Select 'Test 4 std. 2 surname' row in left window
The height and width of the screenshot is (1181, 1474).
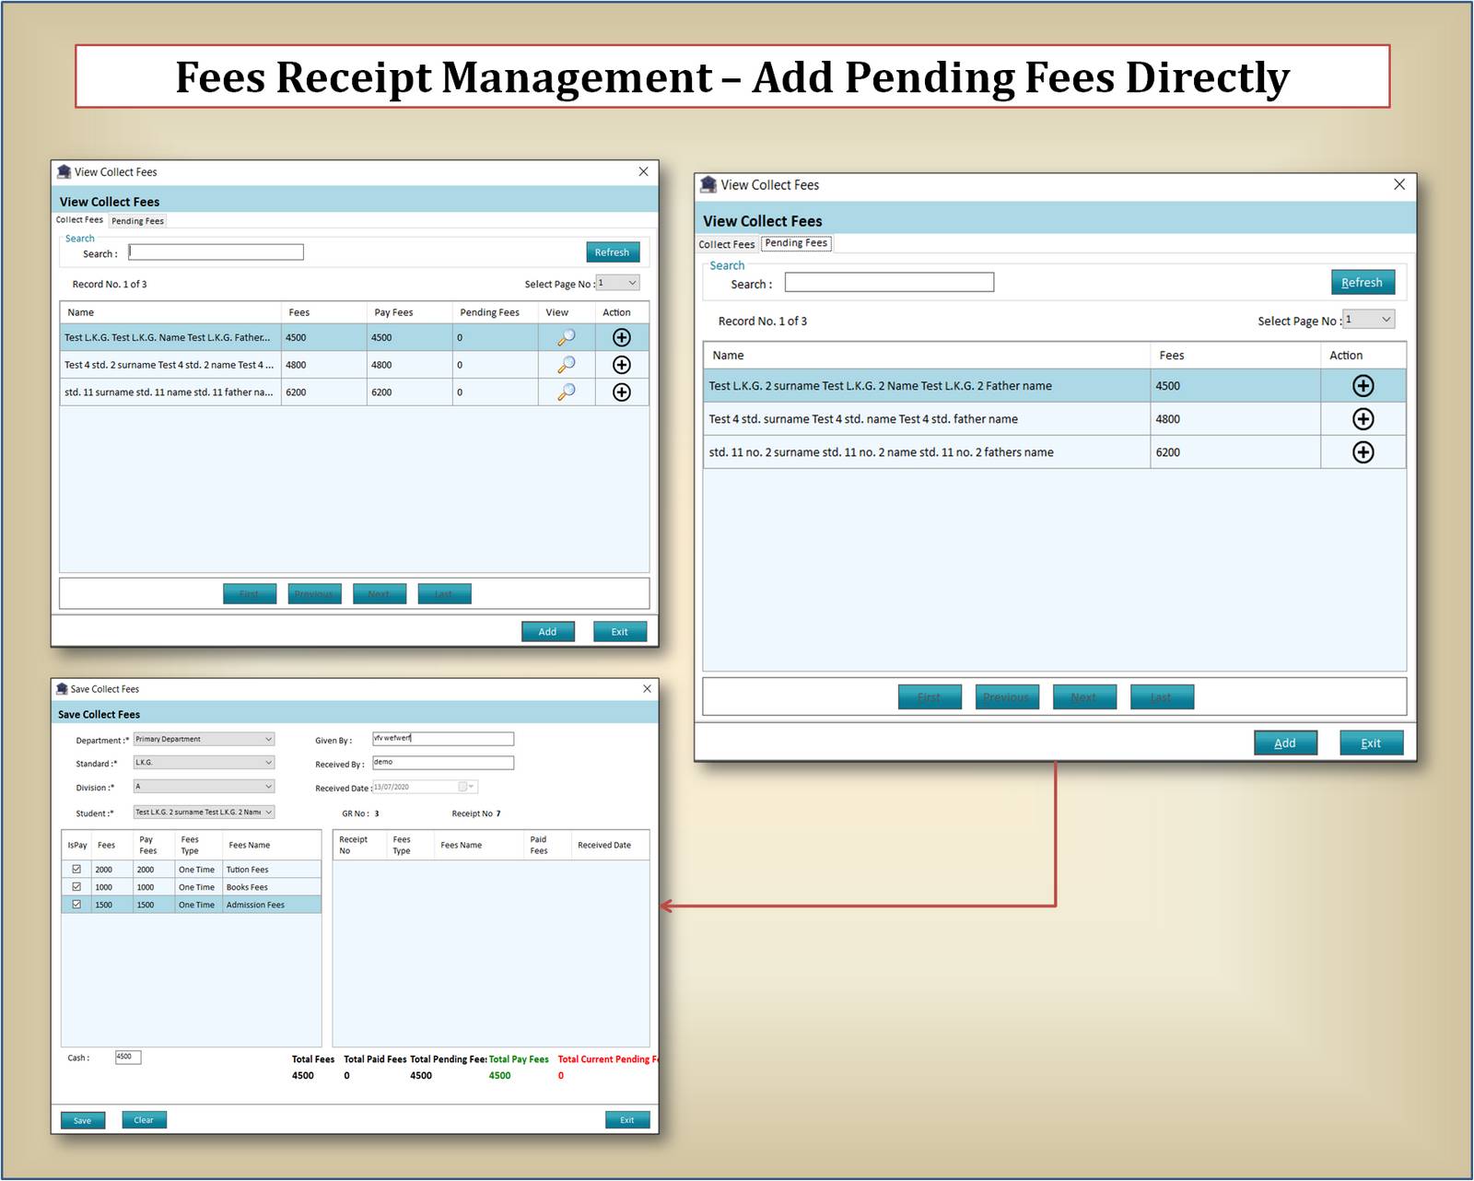355,365
